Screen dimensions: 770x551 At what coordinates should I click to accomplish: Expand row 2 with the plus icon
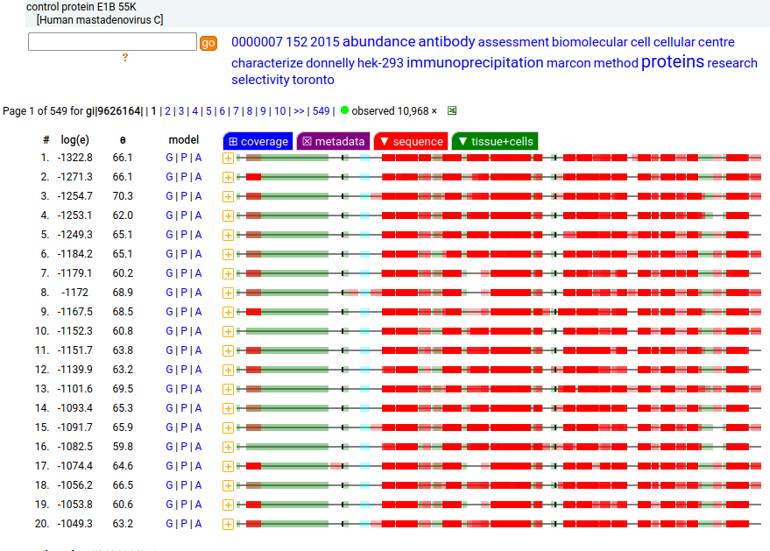[x=228, y=177]
